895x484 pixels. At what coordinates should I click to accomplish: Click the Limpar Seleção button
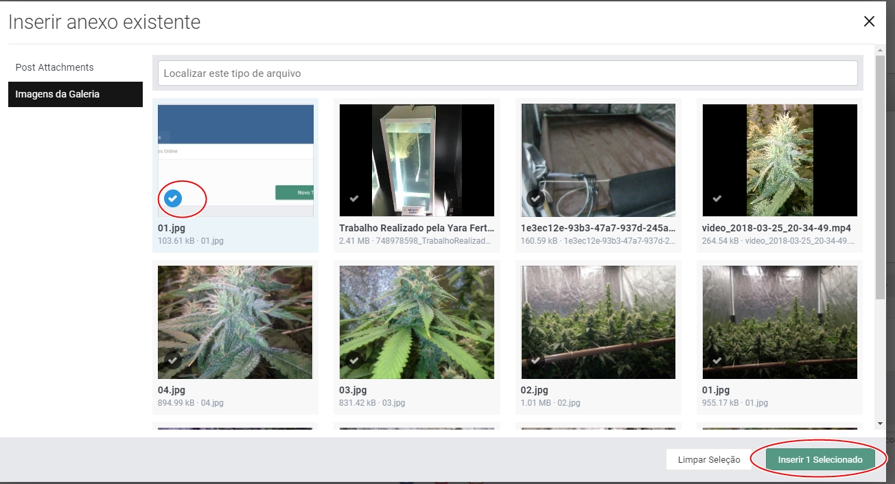709,459
